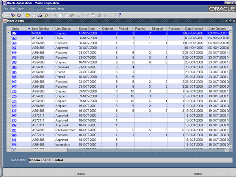Open order link 805
This screenshot has width=236, height=177.
(x=14, y=116)
